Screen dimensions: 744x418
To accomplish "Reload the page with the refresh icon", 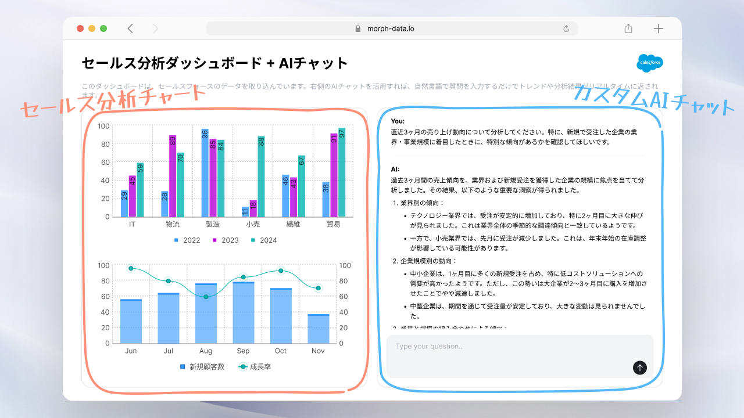I will 566,28.
